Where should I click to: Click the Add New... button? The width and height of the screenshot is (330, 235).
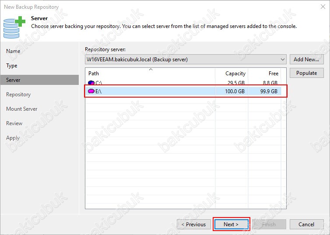pyautogui.click(x=306, y=60)
